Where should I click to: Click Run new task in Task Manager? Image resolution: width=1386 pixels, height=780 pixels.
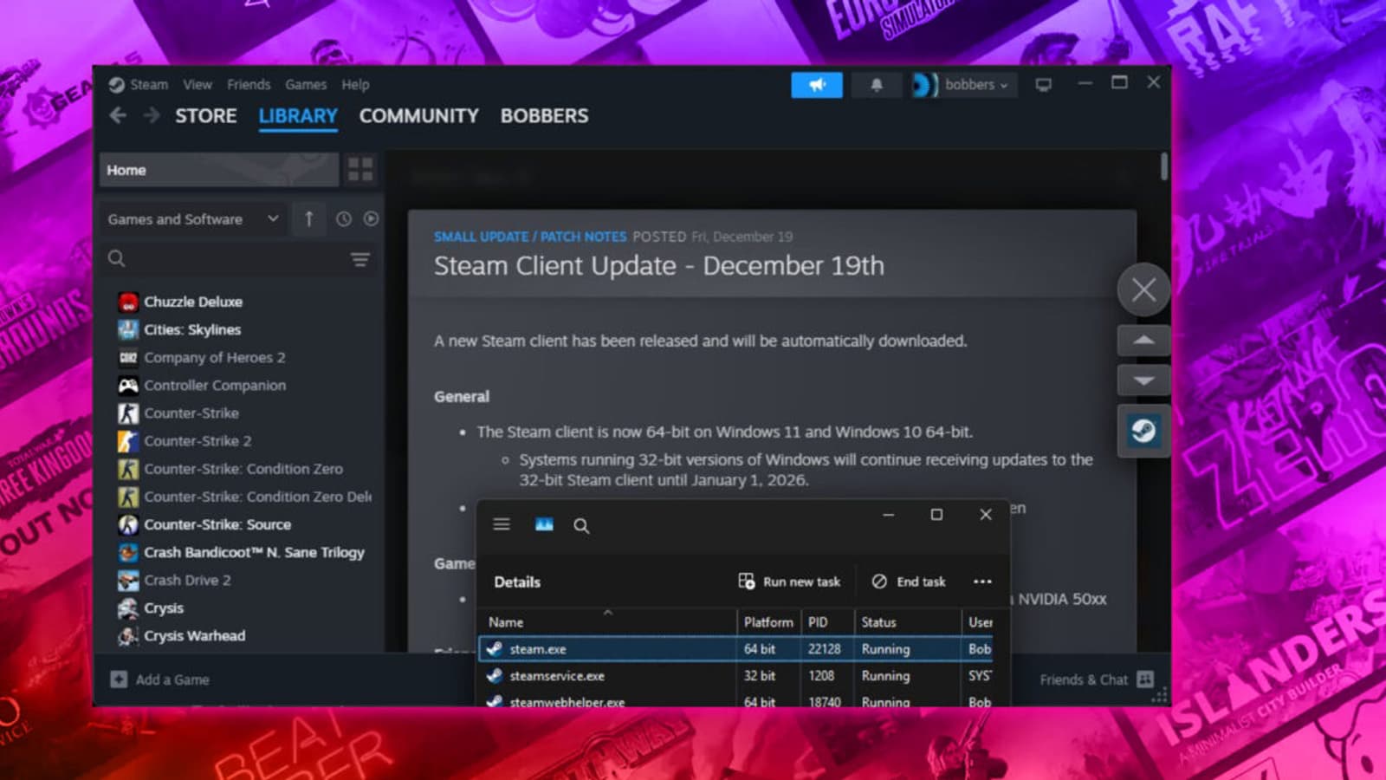click(x=789, y=582)
